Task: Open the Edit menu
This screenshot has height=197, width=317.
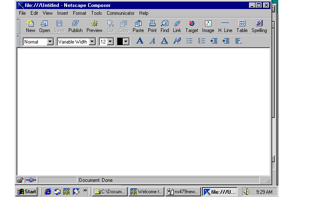Action: click(34, 13)
